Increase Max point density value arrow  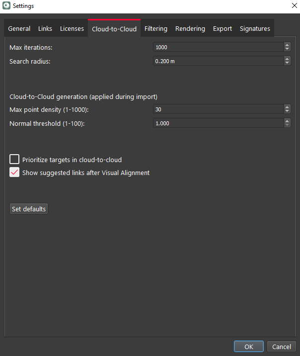tap(287, 107)
